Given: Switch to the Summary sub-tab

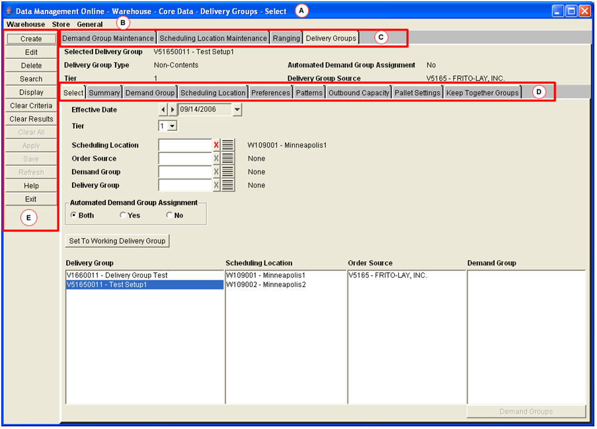Looking at the screenshot, I should click(104, 93).
